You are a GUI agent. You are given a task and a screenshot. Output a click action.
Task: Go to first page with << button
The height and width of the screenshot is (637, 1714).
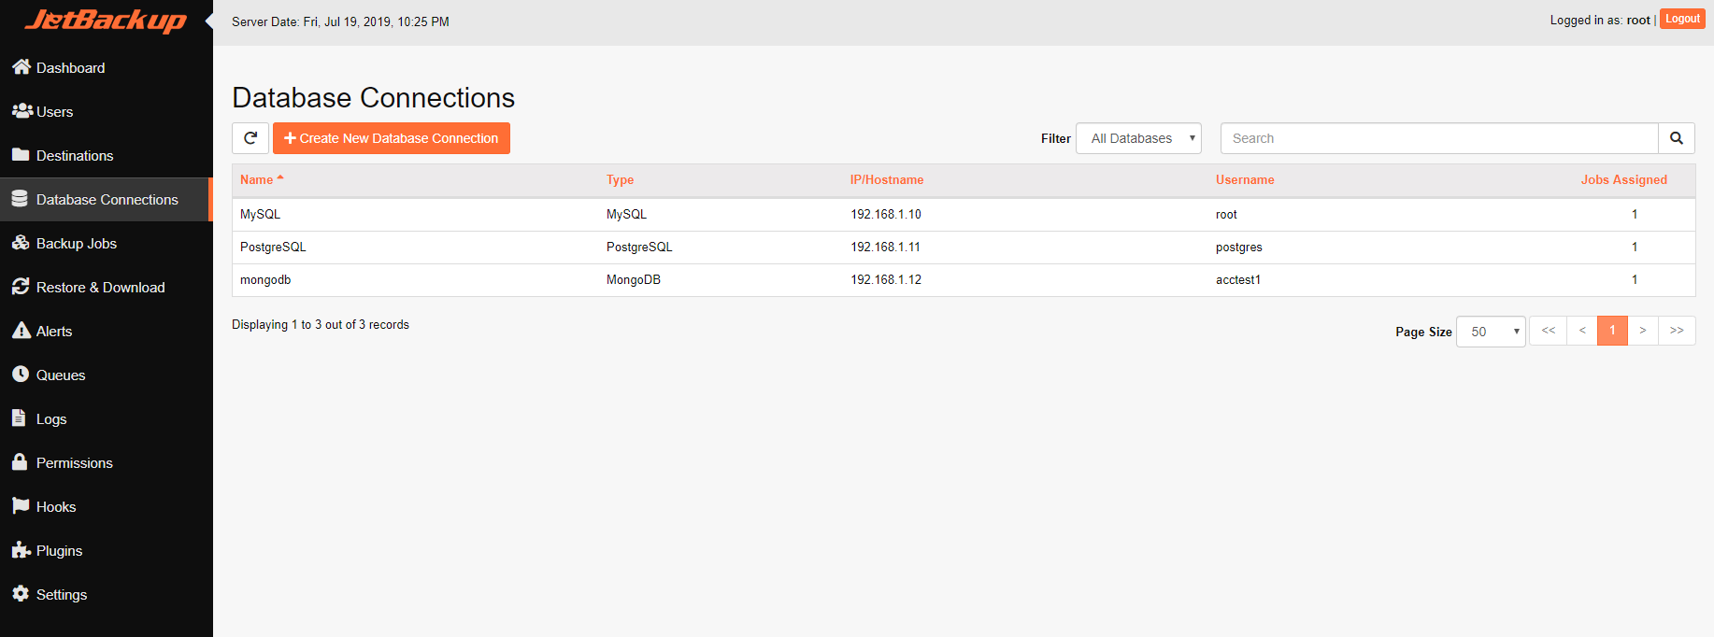coord(1549,331)
